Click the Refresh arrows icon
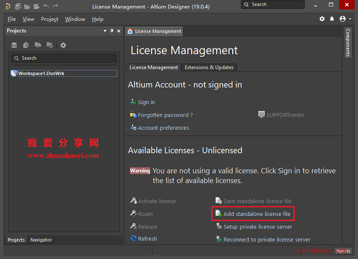358x259 pixels. (133, 238)
